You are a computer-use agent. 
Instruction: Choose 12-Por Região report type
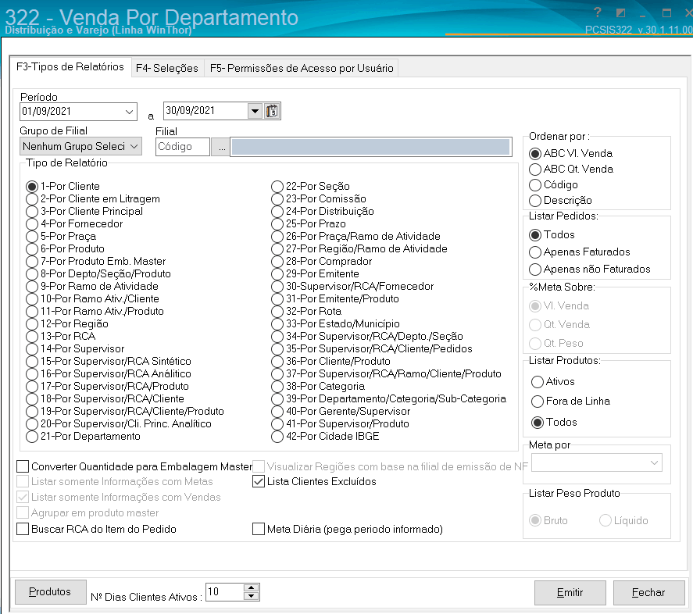pos(32,324)
